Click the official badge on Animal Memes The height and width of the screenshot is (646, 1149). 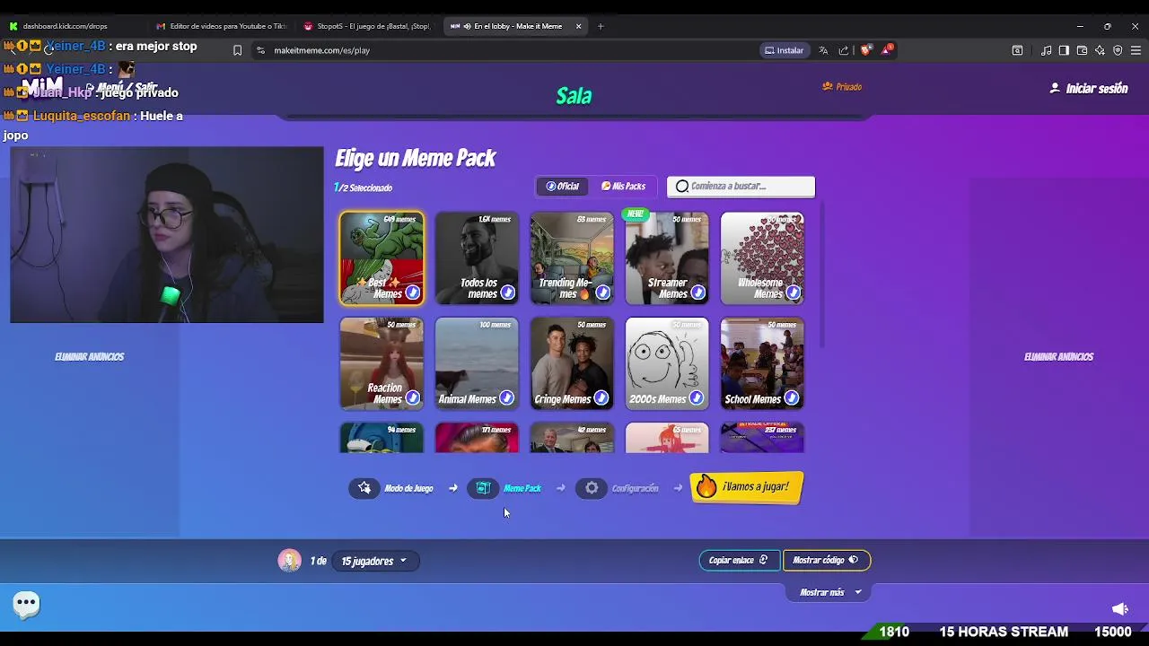(x=506, y=397)
